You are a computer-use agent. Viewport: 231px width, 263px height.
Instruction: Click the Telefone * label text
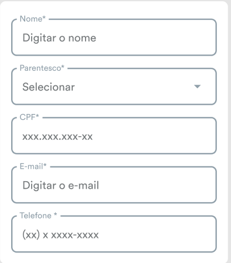coord(39,216)
